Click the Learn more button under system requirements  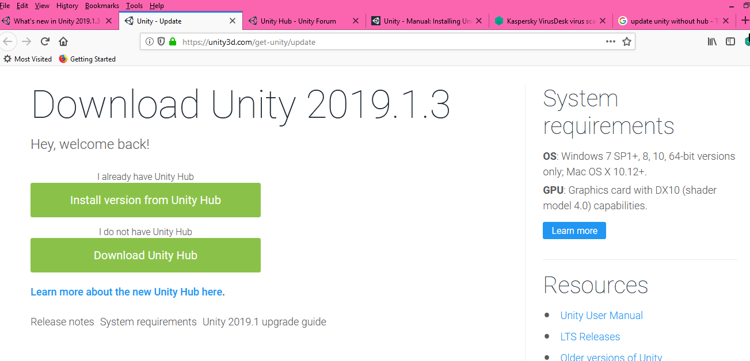(x=574, y=230)
